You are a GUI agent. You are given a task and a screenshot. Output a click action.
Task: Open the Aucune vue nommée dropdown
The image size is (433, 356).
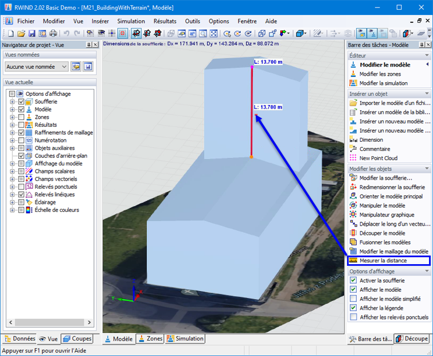(37, 67)
